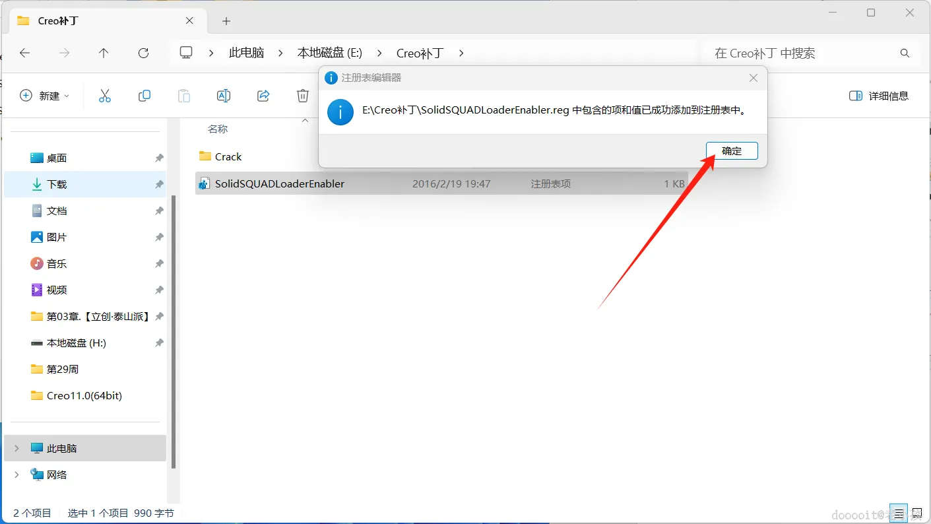This screenshot has height=524, width=931.
Task: Expand 此电脑 node in sidebar
Action: coord(17,449)
